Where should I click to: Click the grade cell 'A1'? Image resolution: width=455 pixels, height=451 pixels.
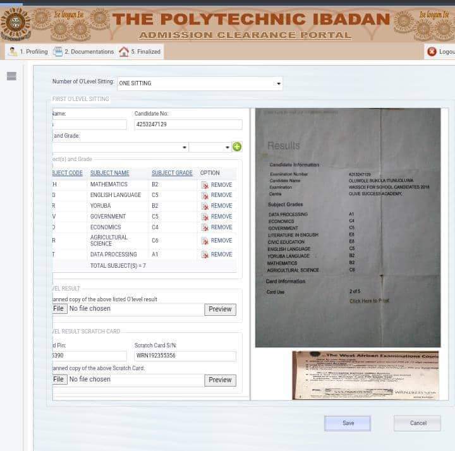coord(155,255)
